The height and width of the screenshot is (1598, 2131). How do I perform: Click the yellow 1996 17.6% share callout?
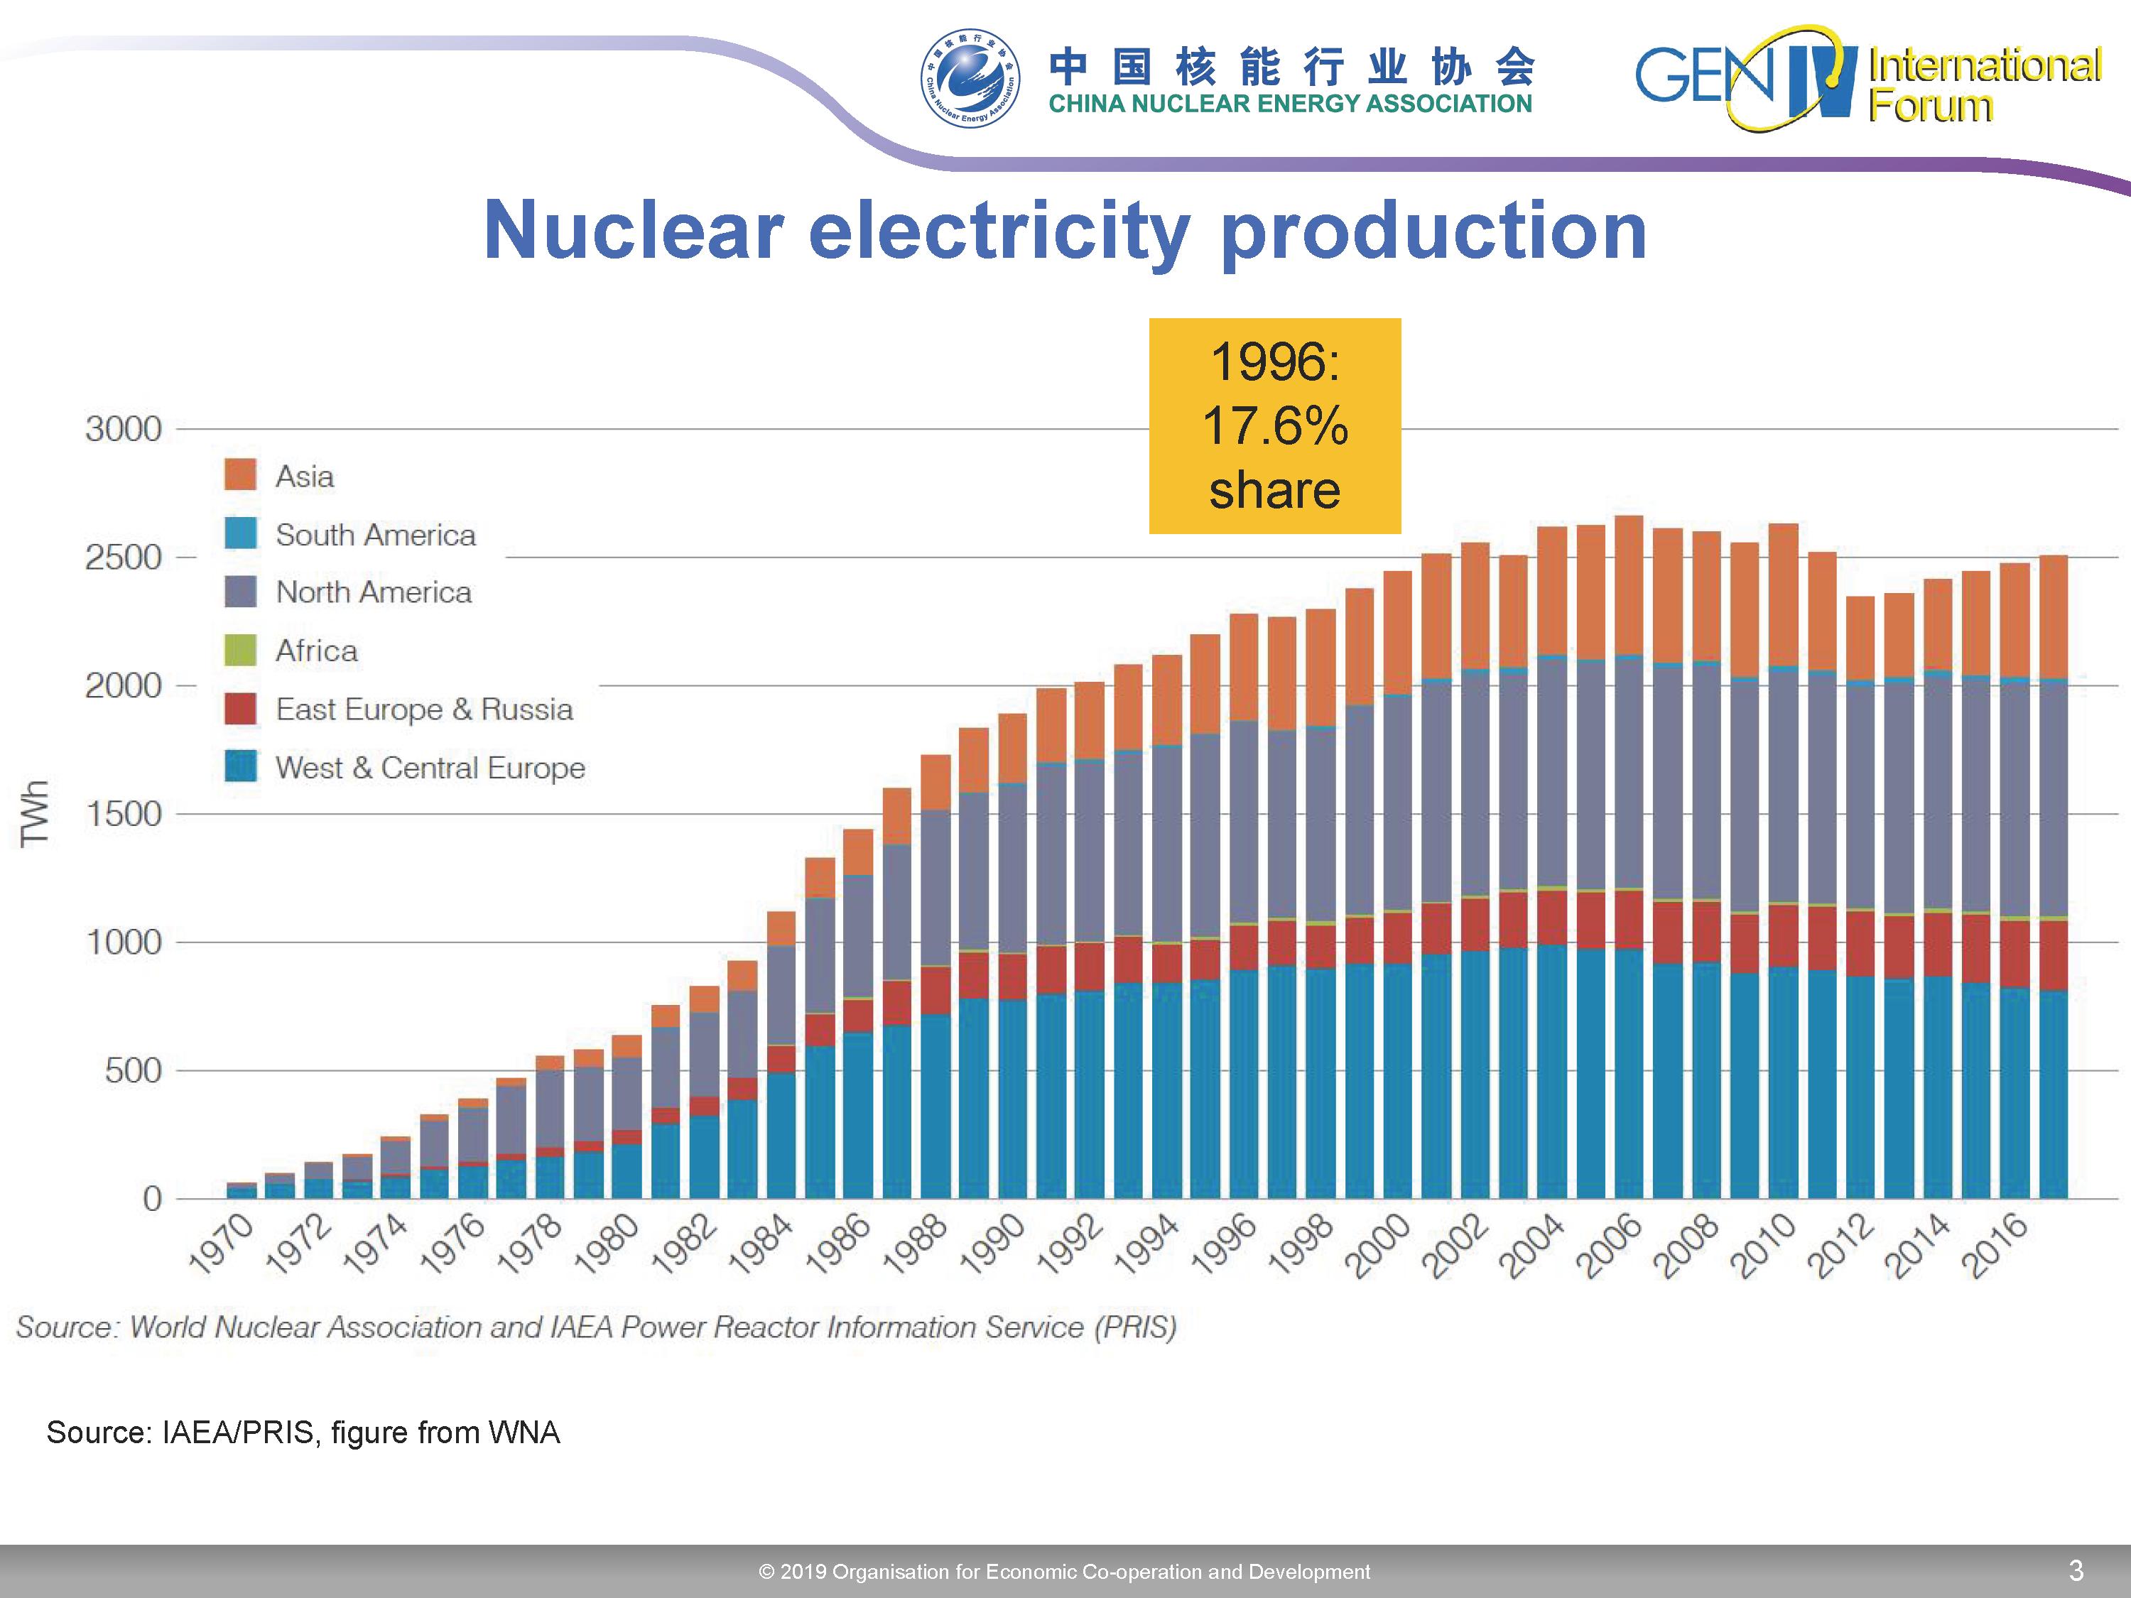pyautogui.click(x=1274, y=425)
